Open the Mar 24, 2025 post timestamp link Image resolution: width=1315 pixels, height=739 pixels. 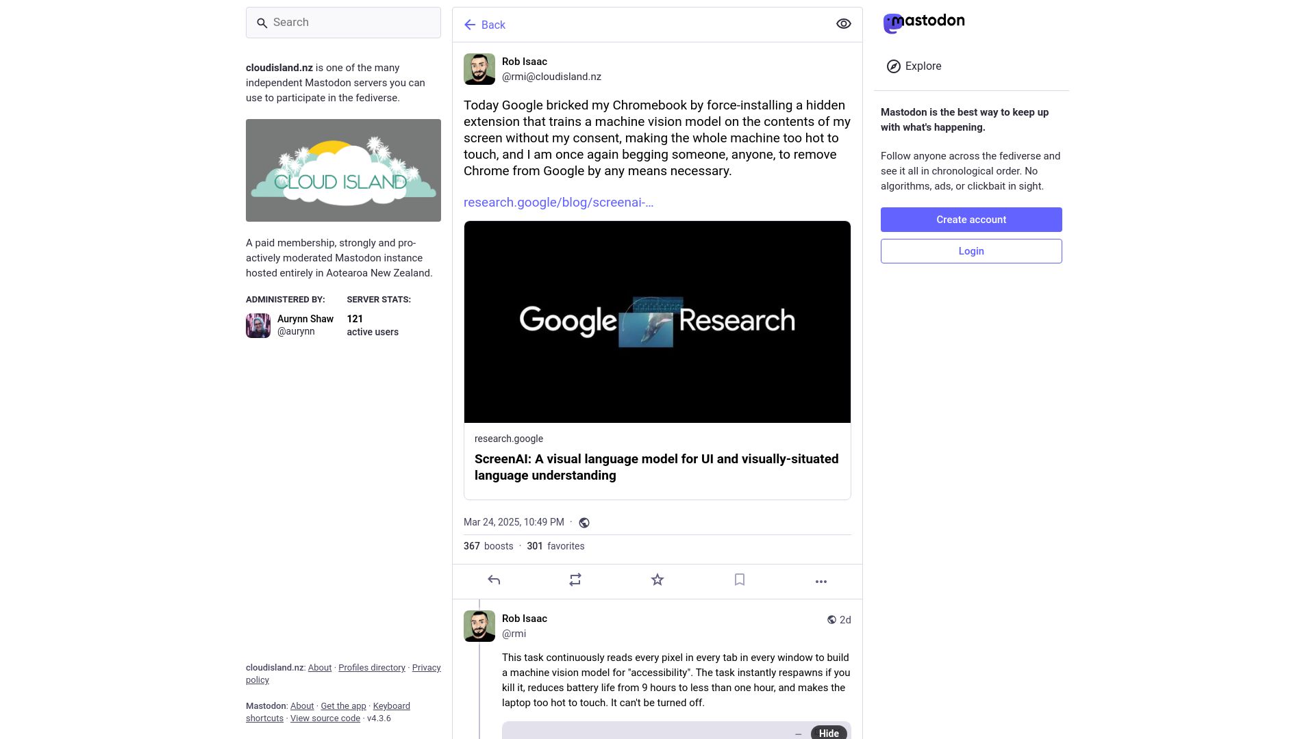[x=514, y=522]
